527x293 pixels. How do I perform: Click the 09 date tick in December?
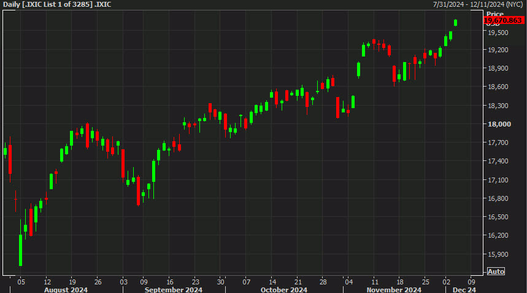pos(472,282)
